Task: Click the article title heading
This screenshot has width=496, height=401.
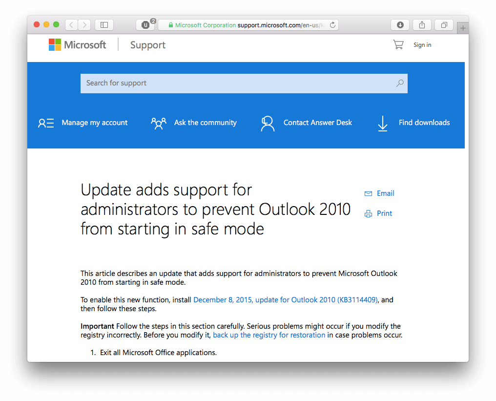Action: pyautogui.click(x=215, y=210)
